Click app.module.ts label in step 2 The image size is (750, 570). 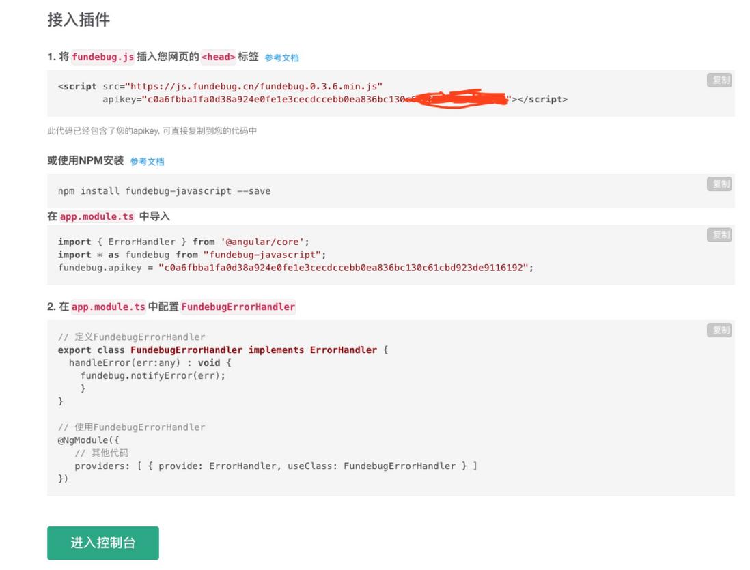coord(108,307)
